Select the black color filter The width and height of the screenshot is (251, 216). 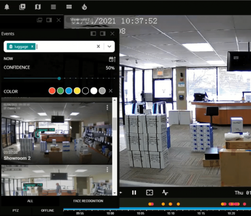point(85,91)
